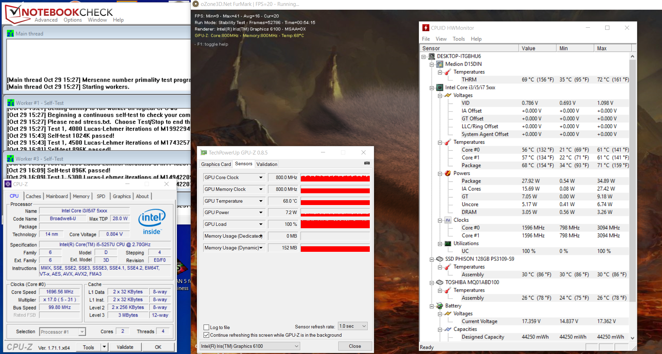Click the HWMonitor vertical scrollbar down arrow
The image size is (662, 354).
(633, 338)
